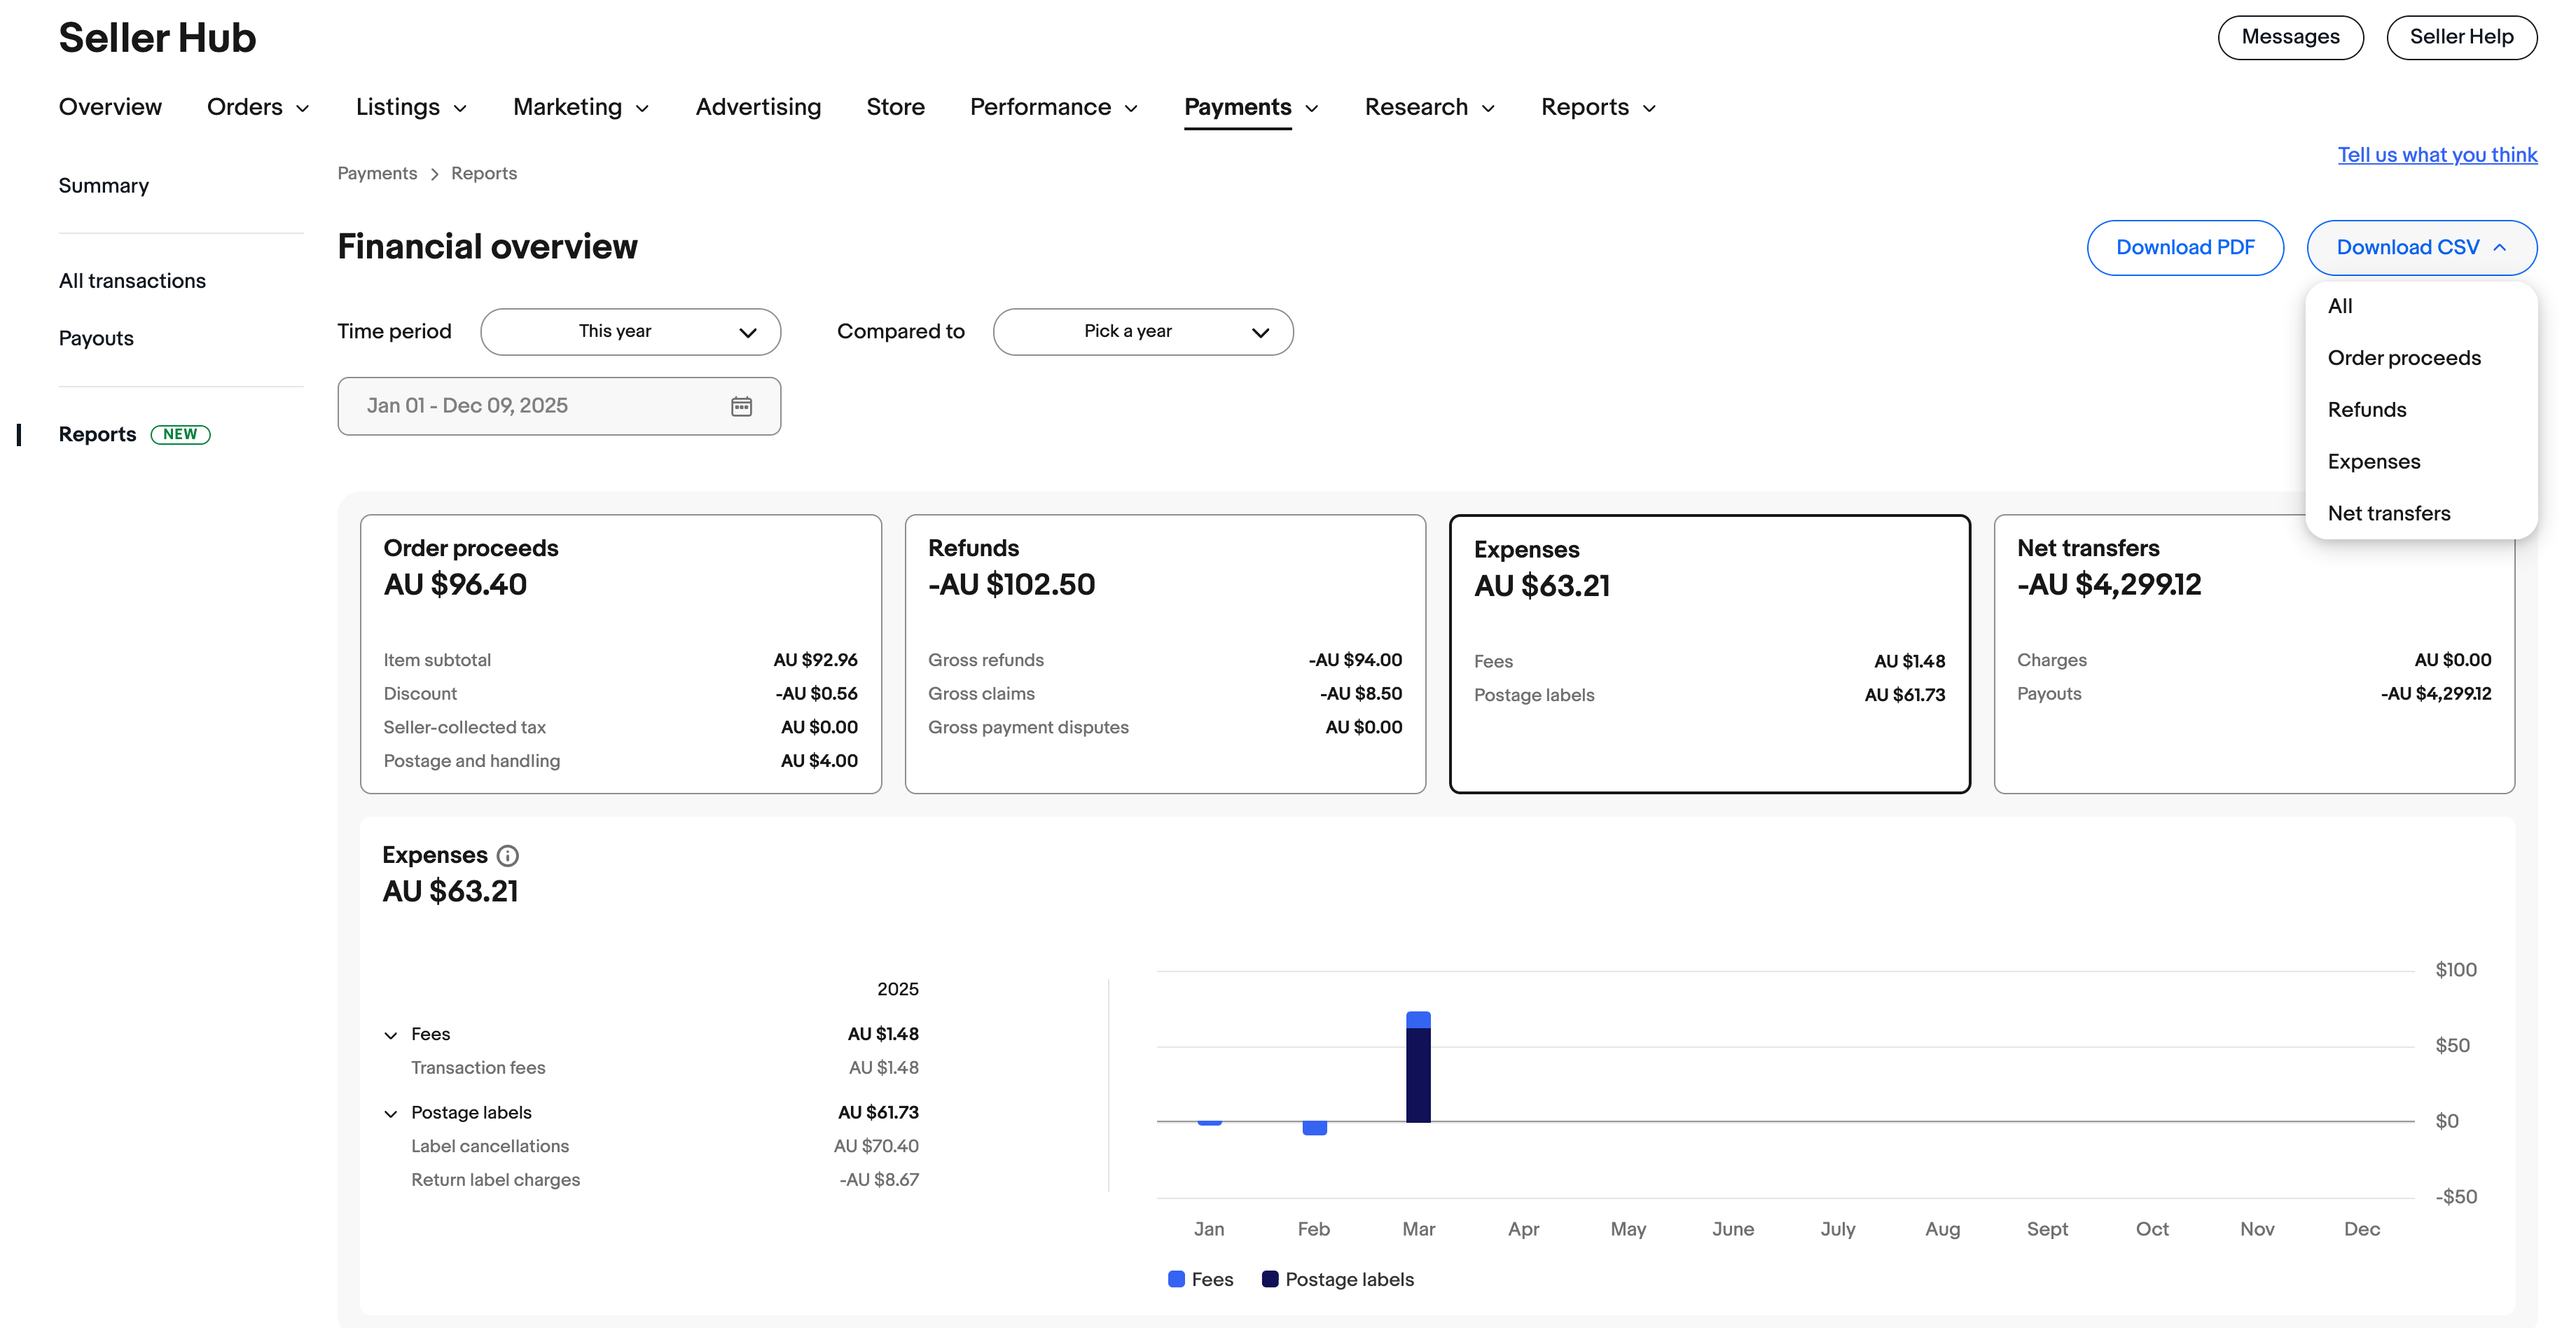Open the Messages button
Screen dimensions: 2576x1328
[x=2290, y=37]
